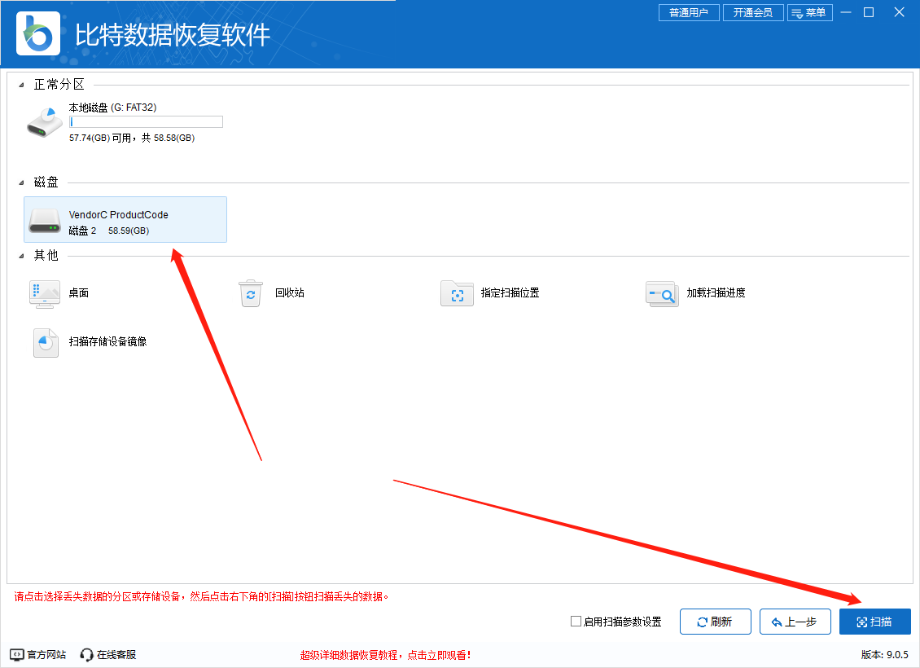Open 加载扫描进度 to load scan progress

coord(662,293)
